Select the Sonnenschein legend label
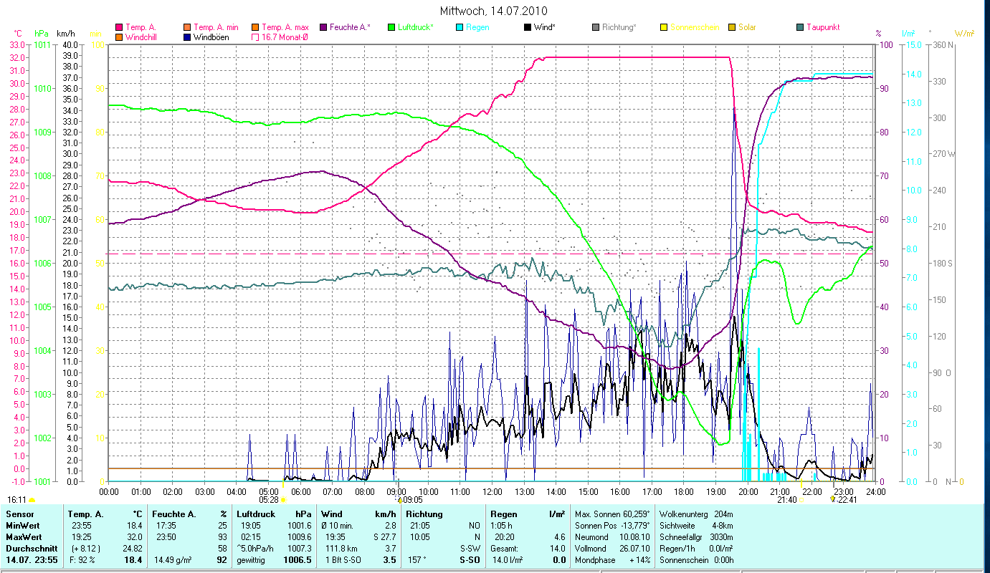This screenshot has height=573, width=990. point(695,27)
